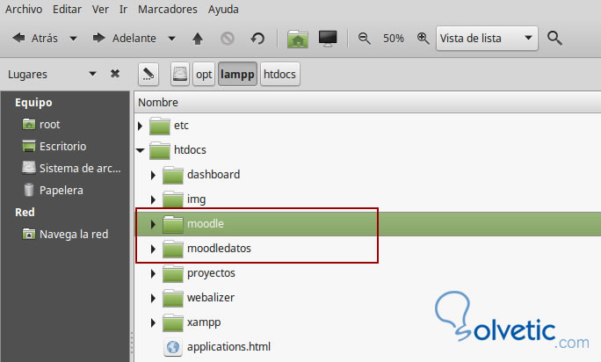Reload the current folder

pyautogui.click(x=257, y=39)
